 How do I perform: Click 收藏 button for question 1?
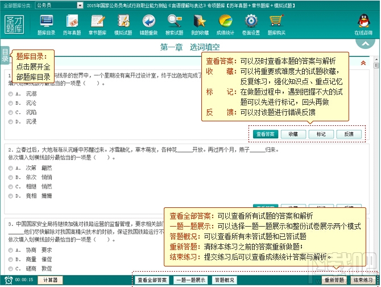(x=293, y=134)
